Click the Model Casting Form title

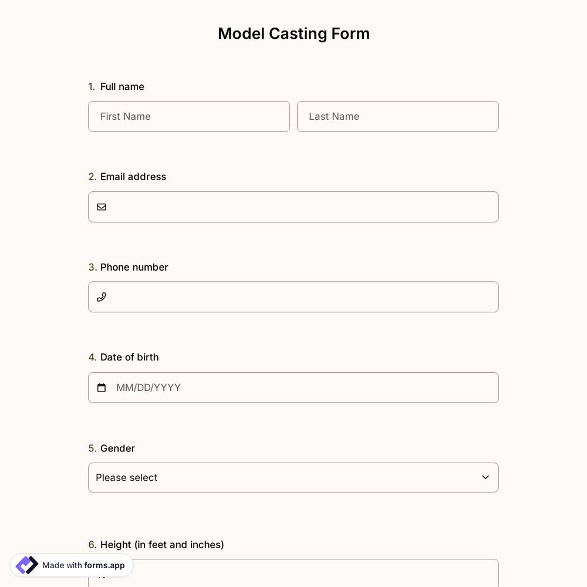click(293, 33)
